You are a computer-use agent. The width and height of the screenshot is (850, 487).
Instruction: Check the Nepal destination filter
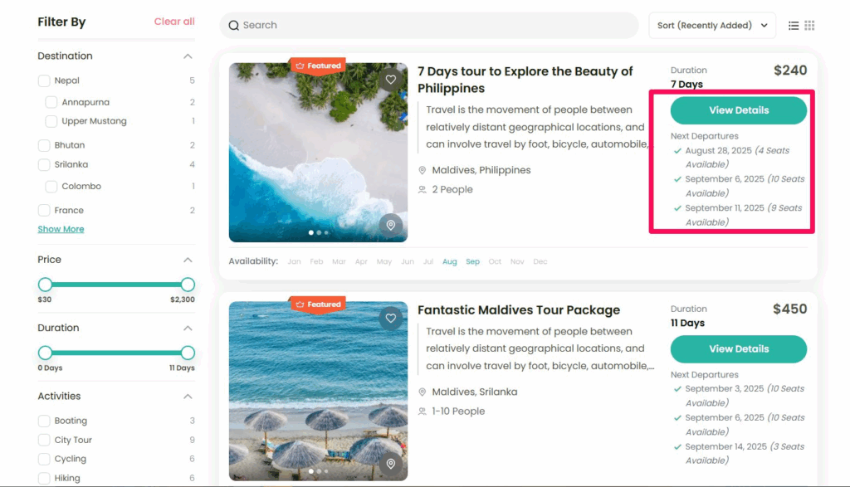click(44, 80)
